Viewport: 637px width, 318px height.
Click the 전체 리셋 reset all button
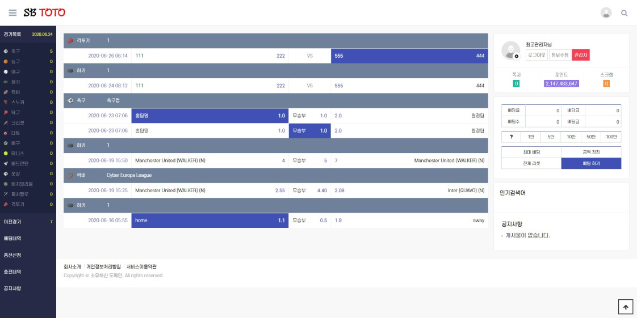531,163
